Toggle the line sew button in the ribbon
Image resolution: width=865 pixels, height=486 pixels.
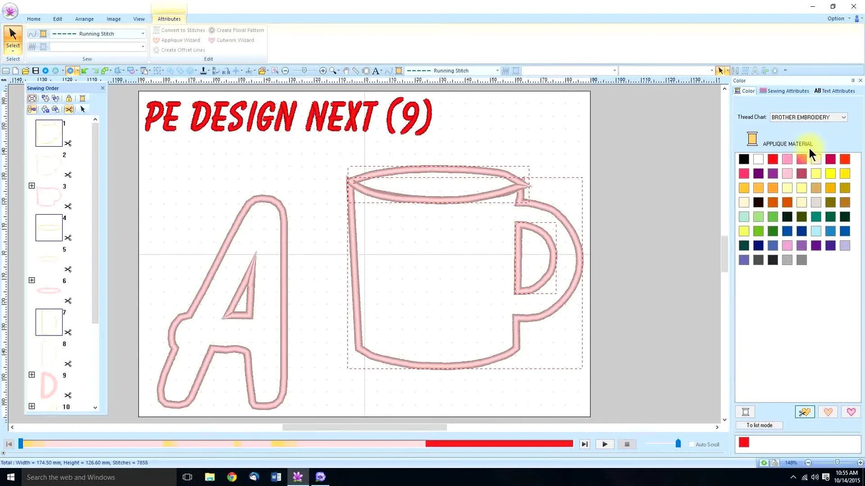pos(33,34)
